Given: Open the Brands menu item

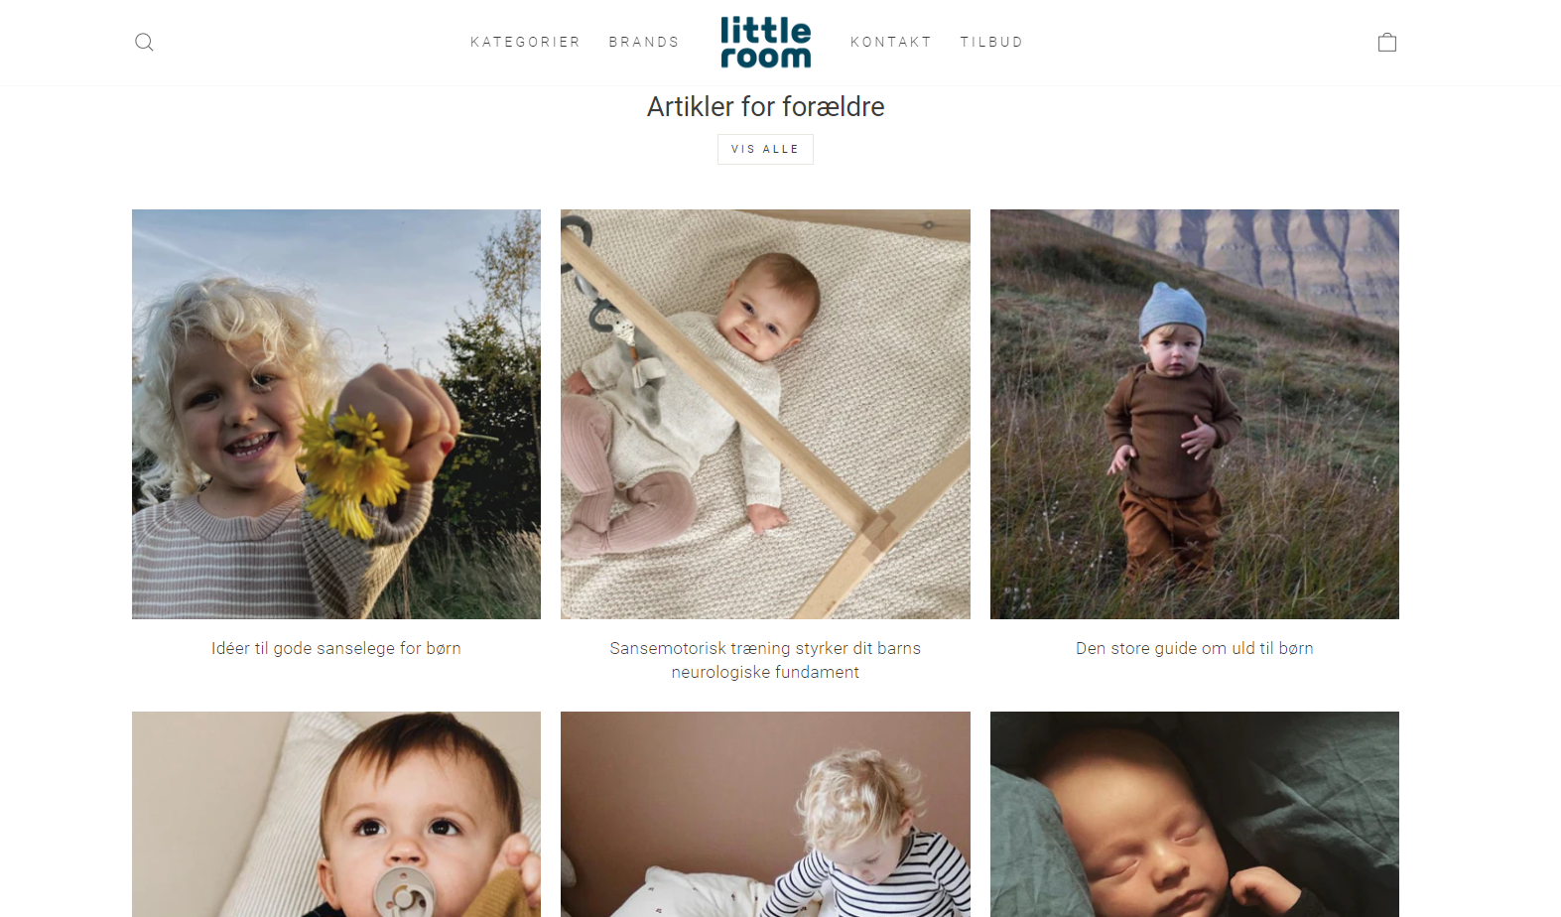Looking at the screenshot, I should coord(644,42).
